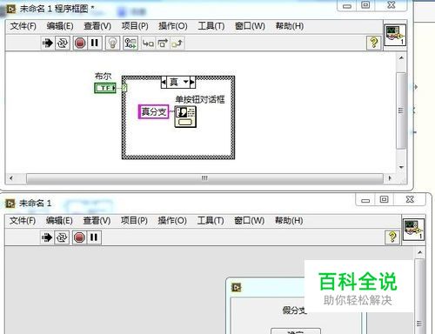Click case selector terminal on case structure
The height and width of the screenshot is (334, 435).
(124, 88)
